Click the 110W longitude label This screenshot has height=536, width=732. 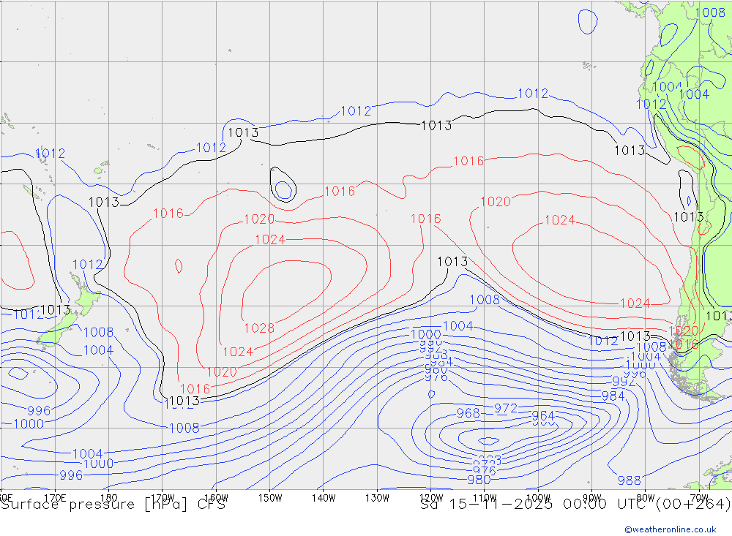click(x=485, y=498)
